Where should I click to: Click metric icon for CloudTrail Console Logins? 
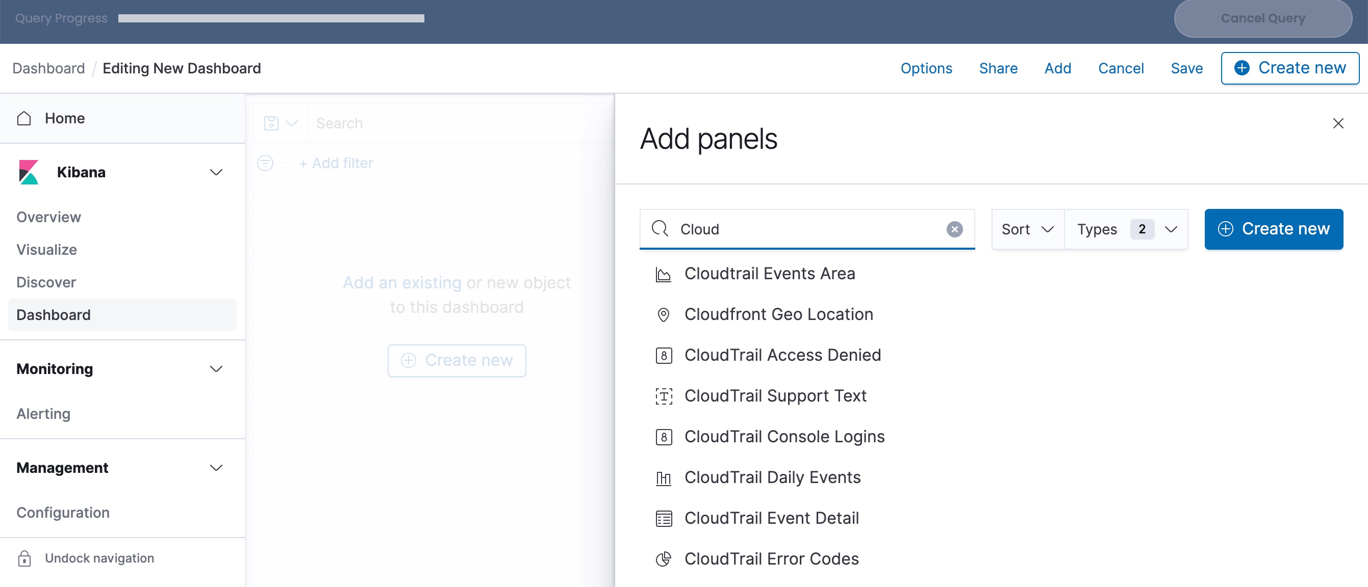tap(663, 437)
